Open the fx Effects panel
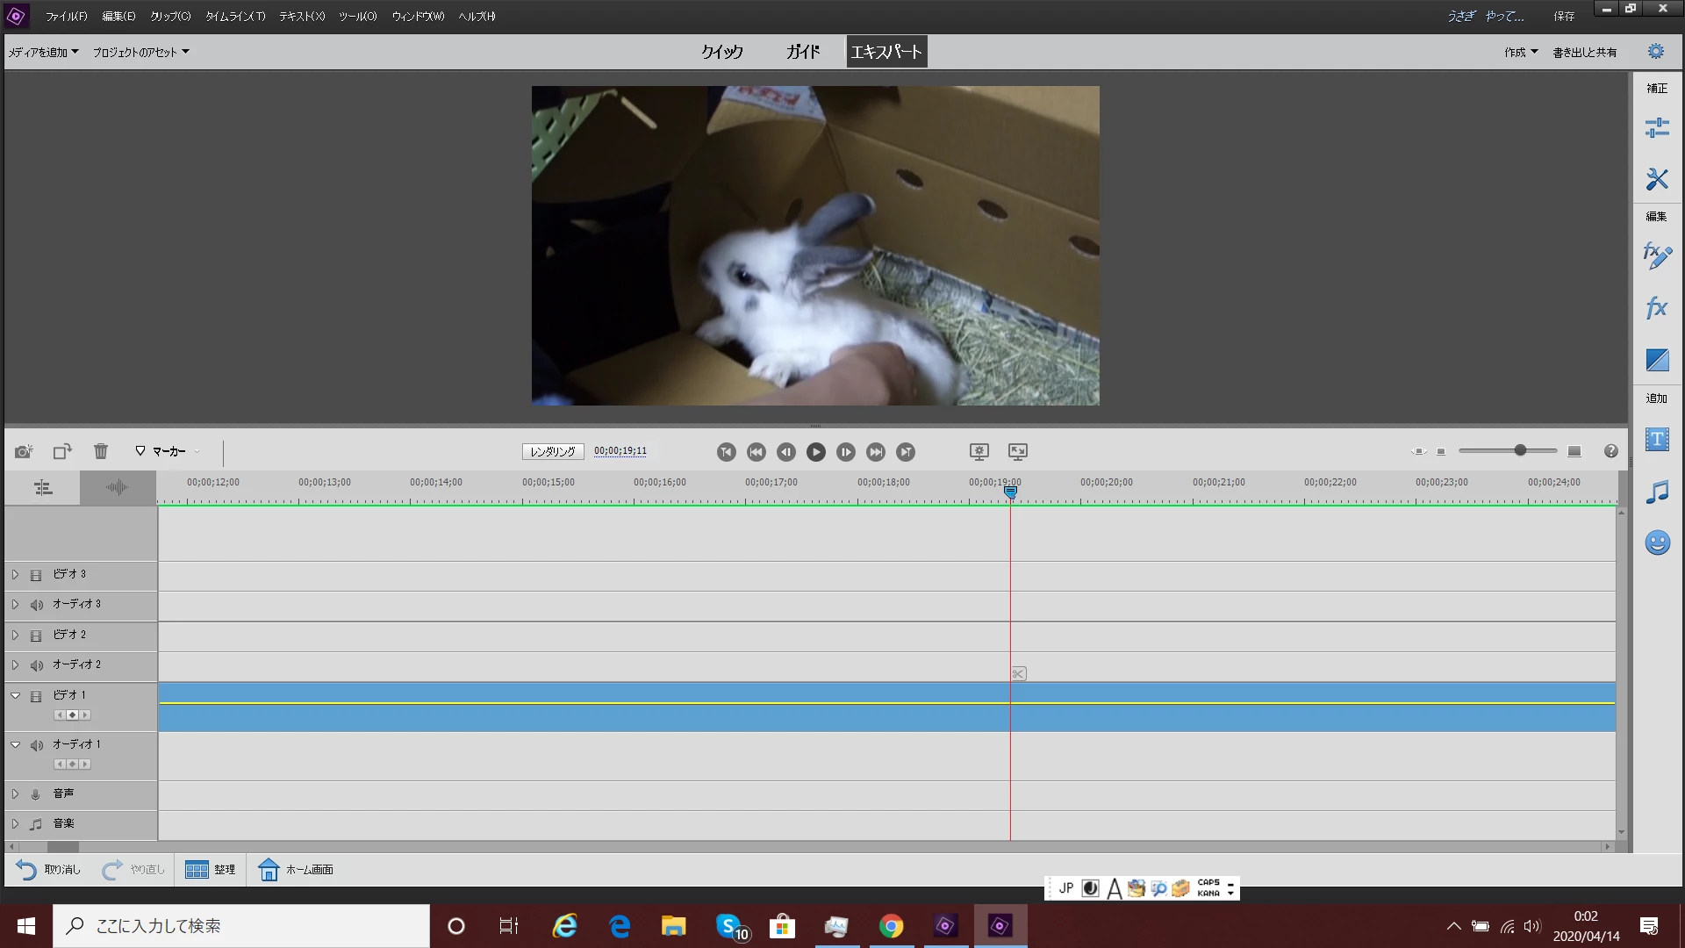Screen dimensions: 1685x948 coord(1656,308)
